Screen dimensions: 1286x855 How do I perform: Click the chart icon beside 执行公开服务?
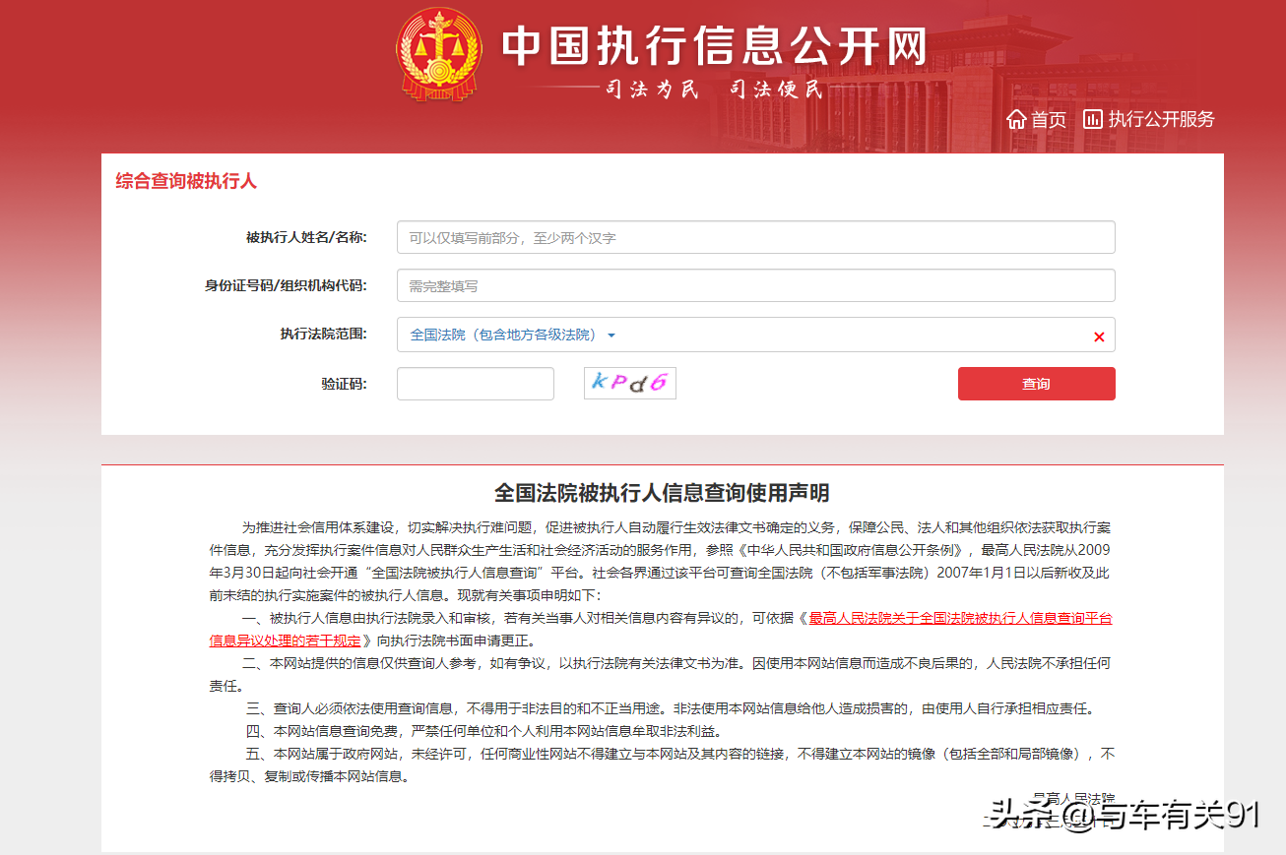coord(1092,119)
